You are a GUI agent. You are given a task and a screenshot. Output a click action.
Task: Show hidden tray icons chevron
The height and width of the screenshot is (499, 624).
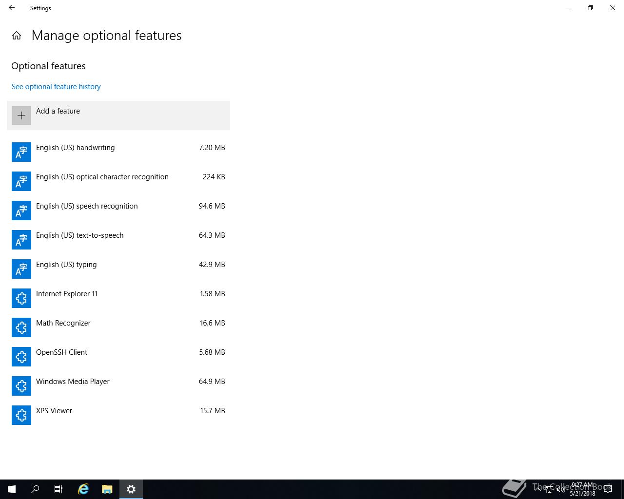[538, 489]
